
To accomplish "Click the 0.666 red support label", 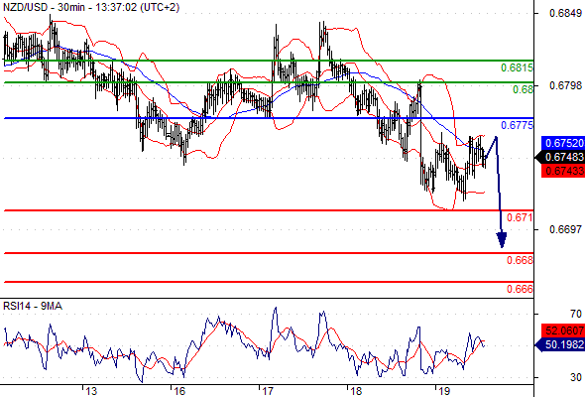I will tap(520, 289).
